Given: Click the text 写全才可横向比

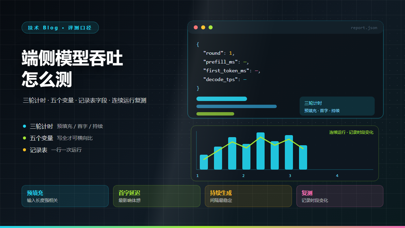Looking at the screenshot, I should 75,138.
